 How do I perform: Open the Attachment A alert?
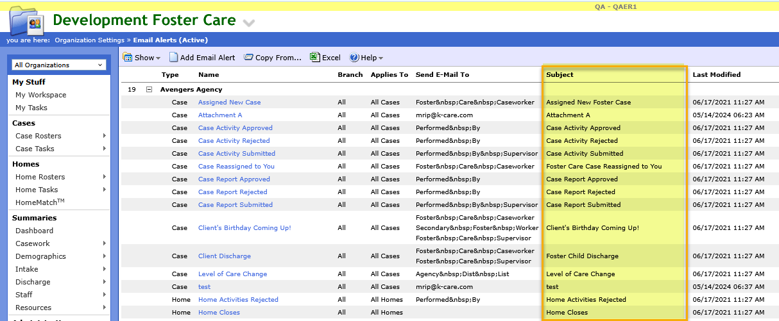point(220,115)
